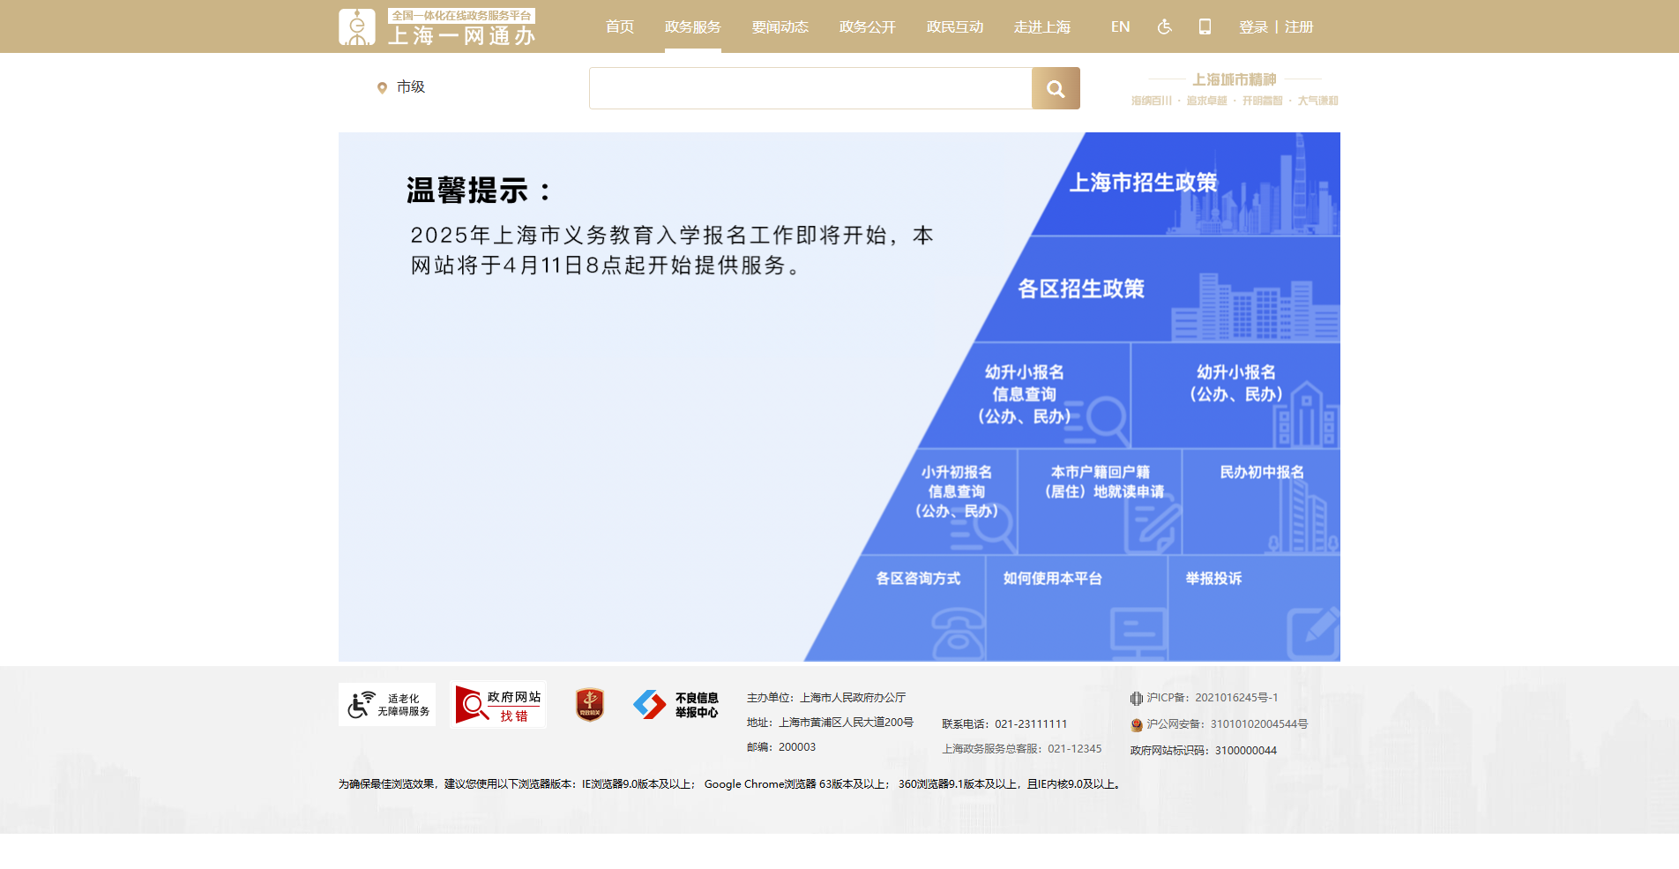Click the 适老化无障碍服务 footer icon
This screenshot has width=1679, height=869.
[x=386, y=704]
